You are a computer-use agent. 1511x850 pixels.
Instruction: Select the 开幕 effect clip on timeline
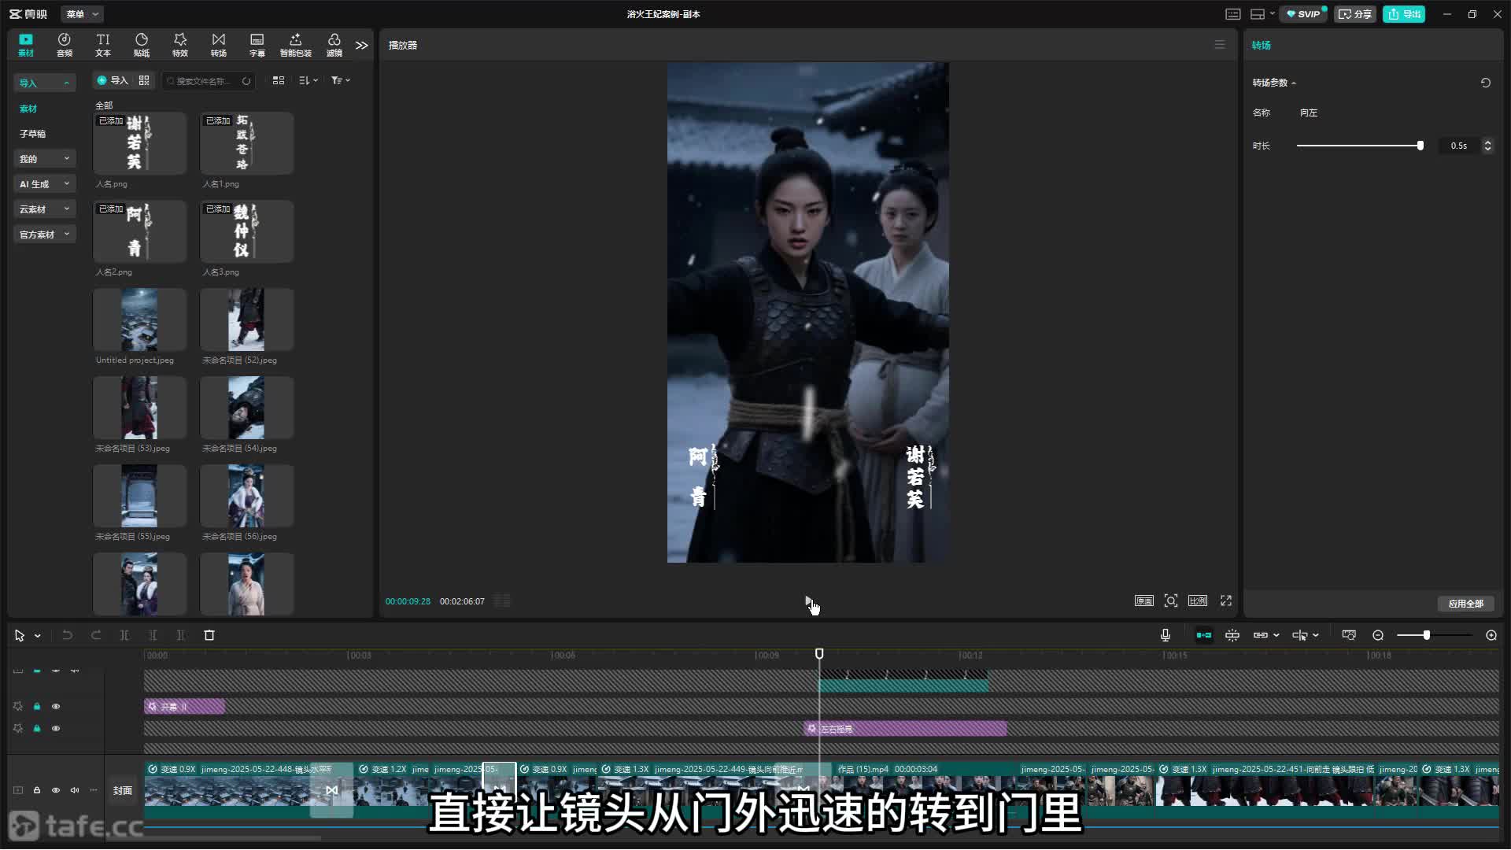click(x=184, y=707)
